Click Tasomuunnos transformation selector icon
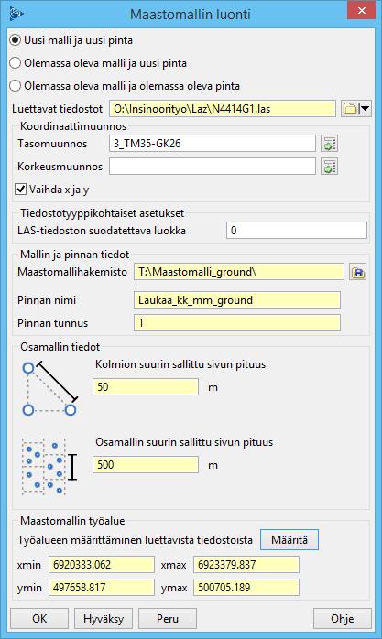This screenshot has height=639, width=382. point(329,144)
